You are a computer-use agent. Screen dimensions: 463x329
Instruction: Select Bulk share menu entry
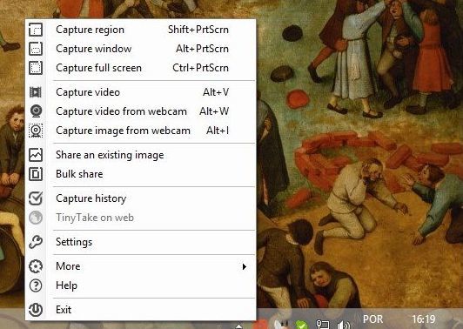coord(79,174)
